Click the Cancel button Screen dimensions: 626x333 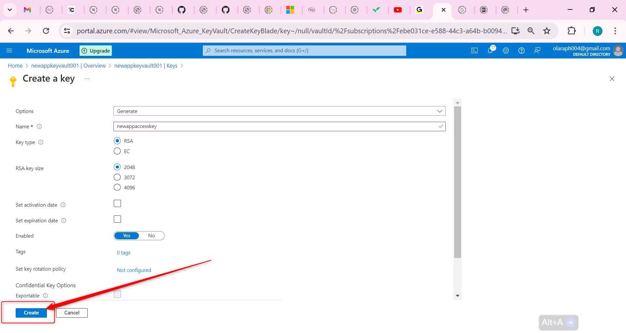coord(72,313)
